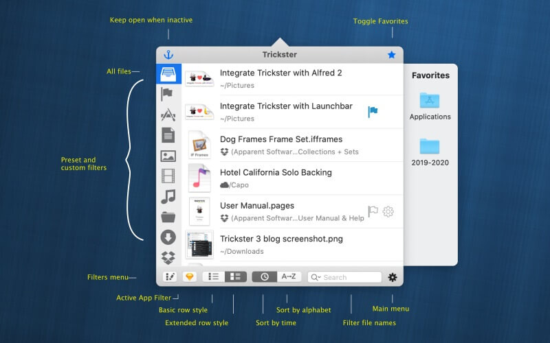Select Integrate Trickster with Launchbar row
The width and height of the screenshot is (550, 343).
[292, 112]
